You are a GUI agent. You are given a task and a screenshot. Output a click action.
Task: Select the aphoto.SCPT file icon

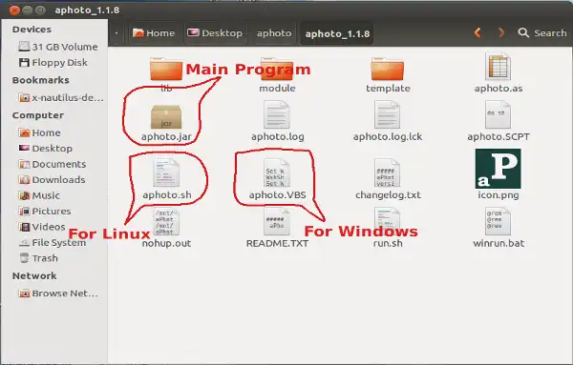[498, 115]
